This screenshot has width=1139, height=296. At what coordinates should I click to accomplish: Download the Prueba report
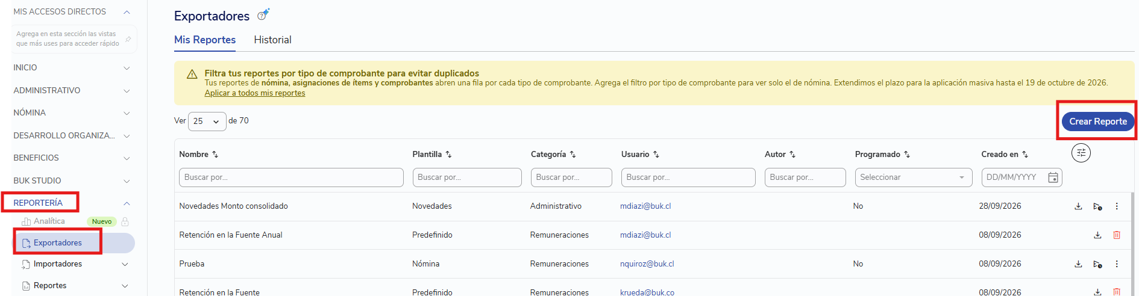[x=1078, y=264]
